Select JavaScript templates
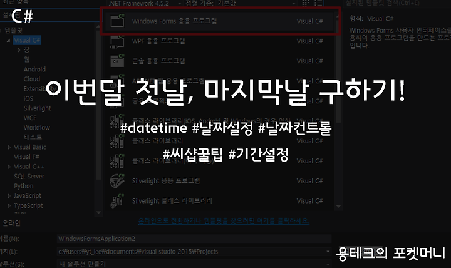 [28, 196]
